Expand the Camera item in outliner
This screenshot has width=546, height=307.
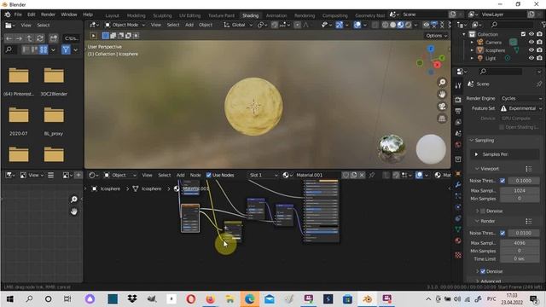(472, 42)
